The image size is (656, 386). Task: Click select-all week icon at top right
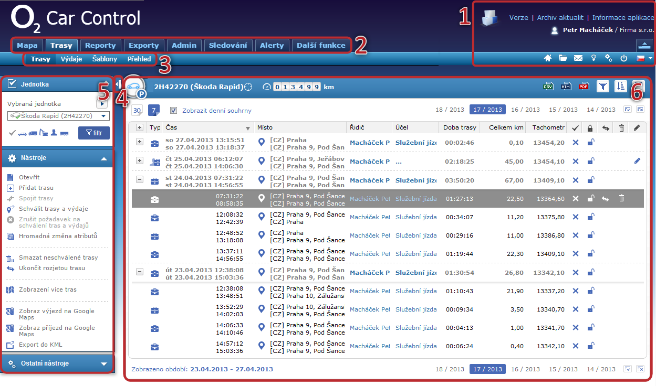[628, 110]
